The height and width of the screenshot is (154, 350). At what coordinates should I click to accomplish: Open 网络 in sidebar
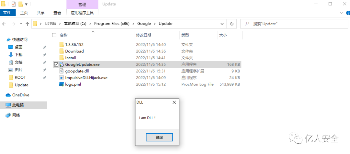click(16, 115)
